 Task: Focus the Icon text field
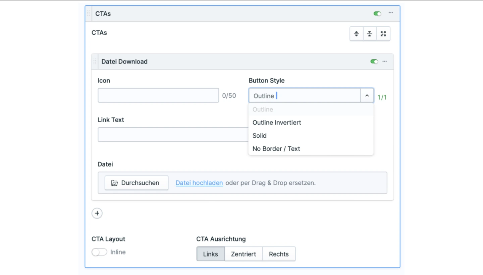tap(158, 95)
